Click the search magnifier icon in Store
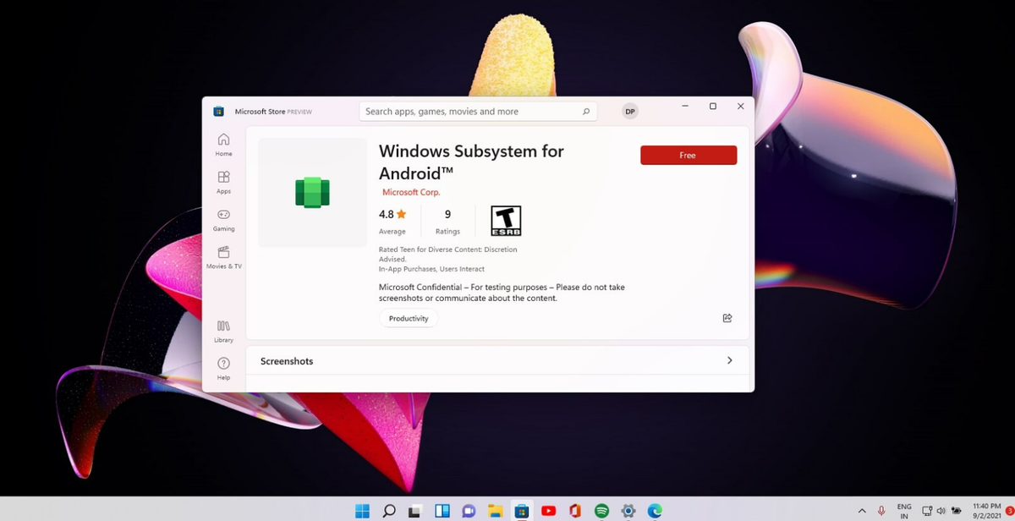 (x=586, y=112)
